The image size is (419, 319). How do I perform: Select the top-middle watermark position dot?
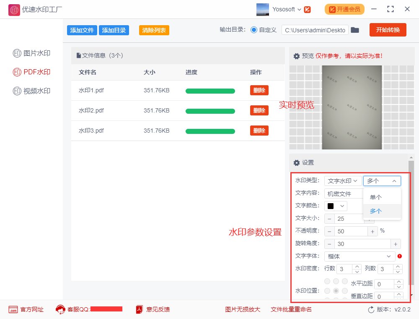pyautogui.click(x=336, y=281)
